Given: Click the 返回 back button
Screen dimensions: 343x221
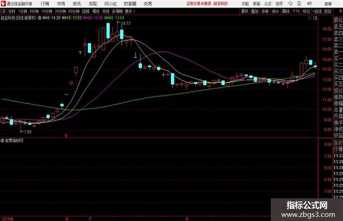Looking at the screenshot, I should click(x=327, y=11).
